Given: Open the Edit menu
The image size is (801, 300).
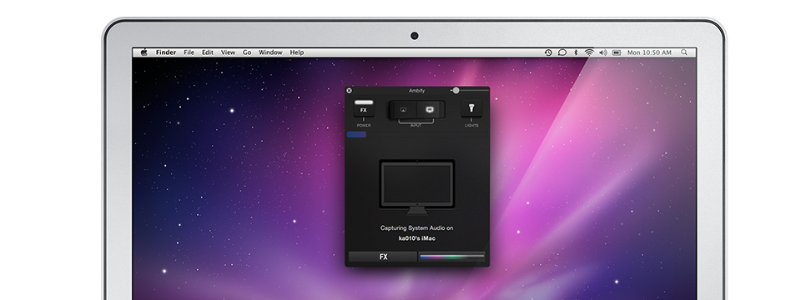Looking at the screenshot, I should coord(208,52).
